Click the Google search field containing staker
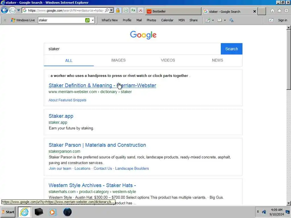 tap(132, 49)
